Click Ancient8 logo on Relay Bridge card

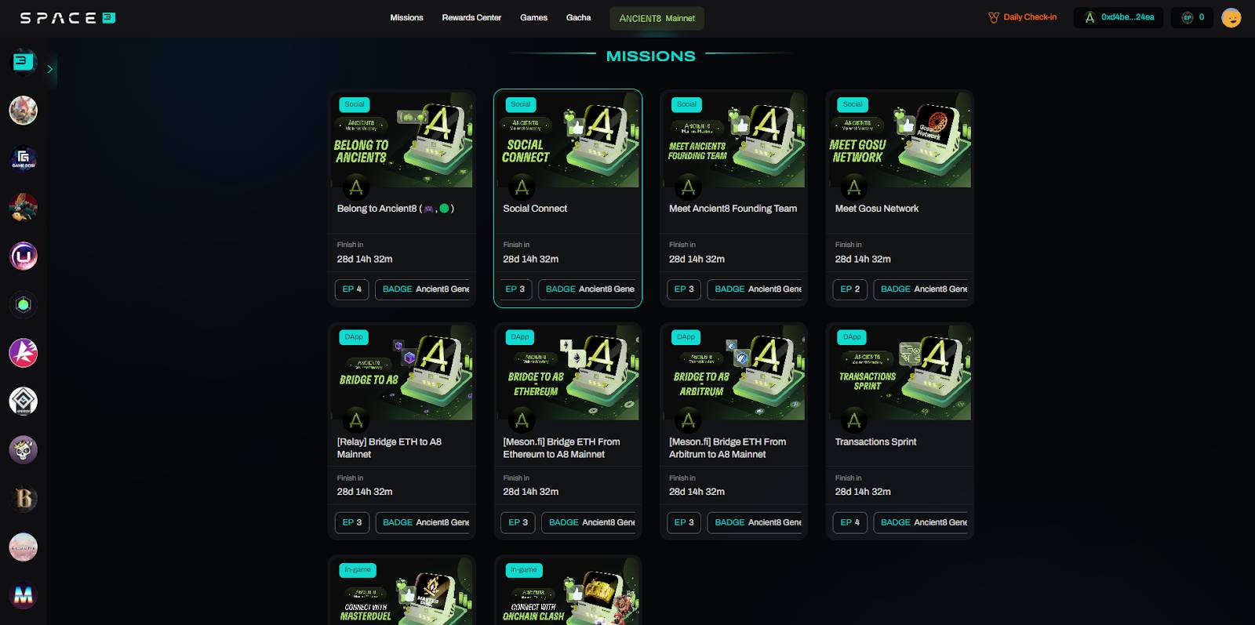[x=356, y=420]
